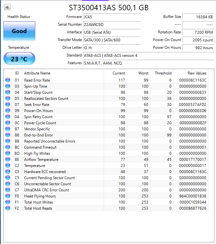
Task: Click the Power On Hours value field
Action: tap(198, 48)
